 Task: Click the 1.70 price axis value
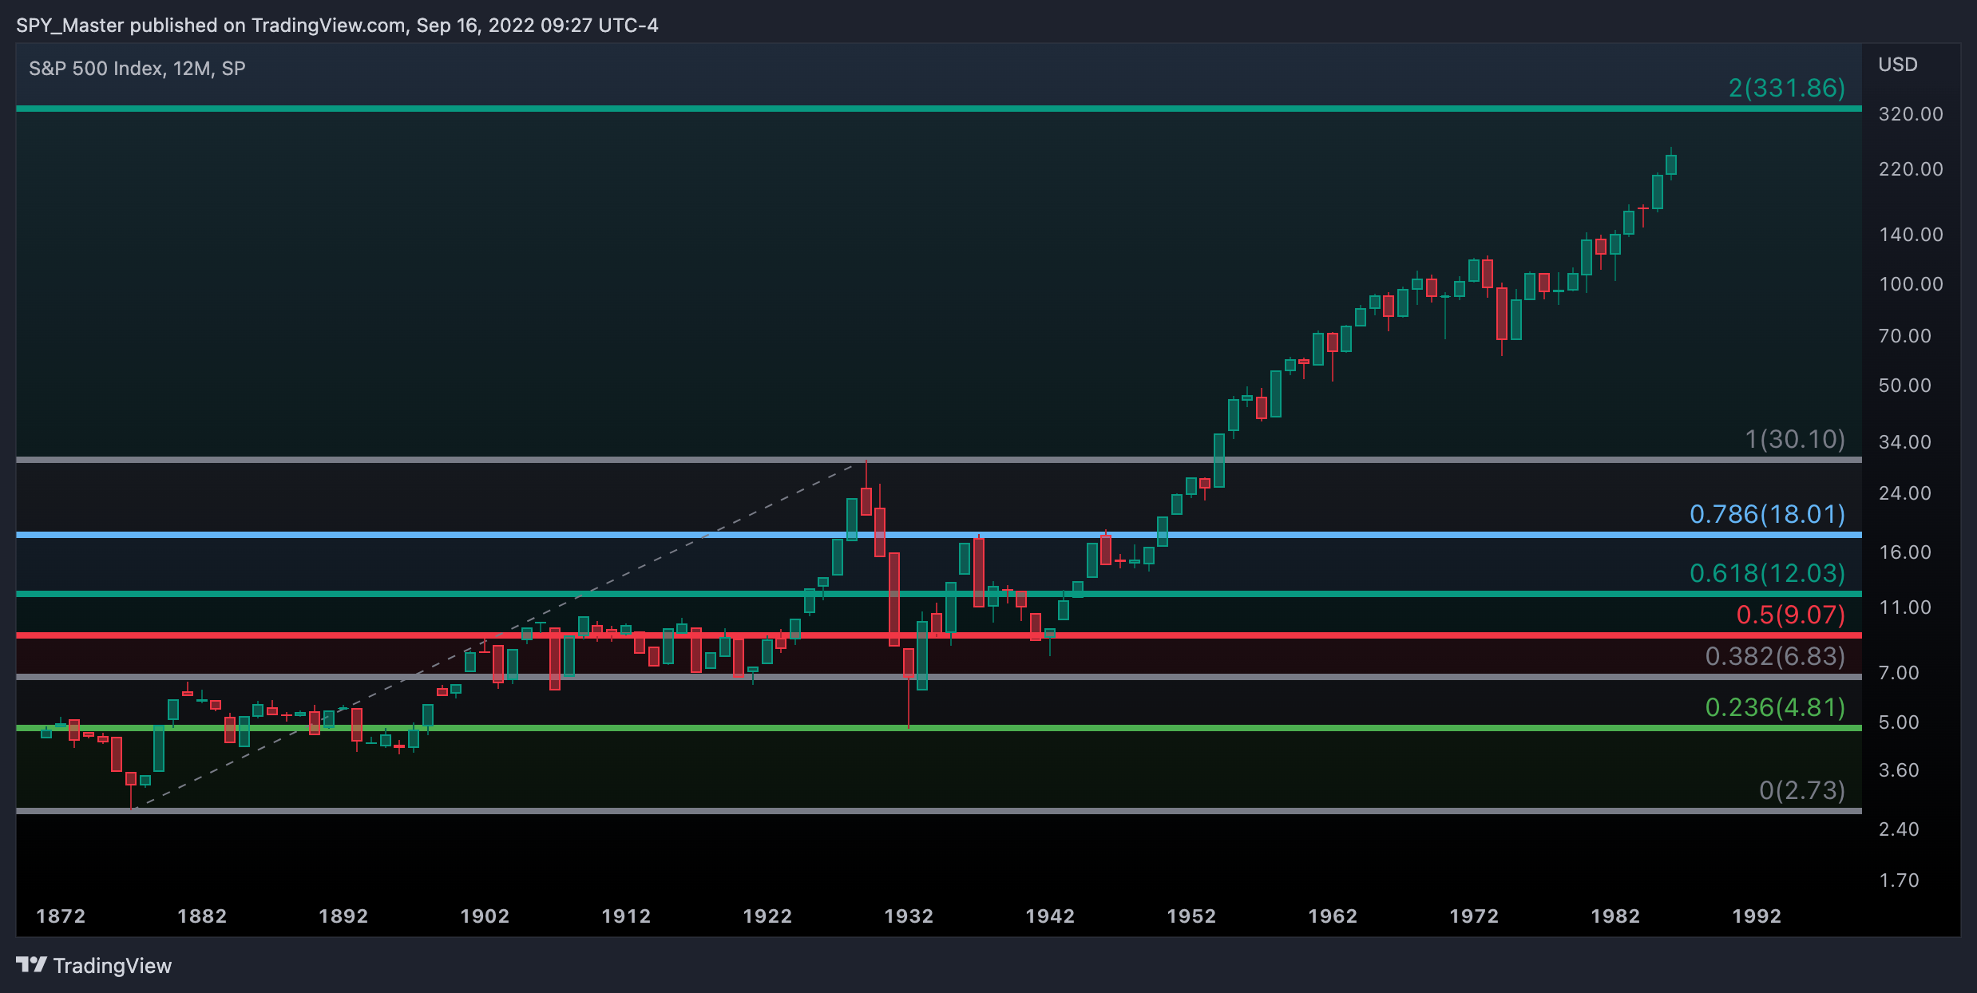[1899, 880]
